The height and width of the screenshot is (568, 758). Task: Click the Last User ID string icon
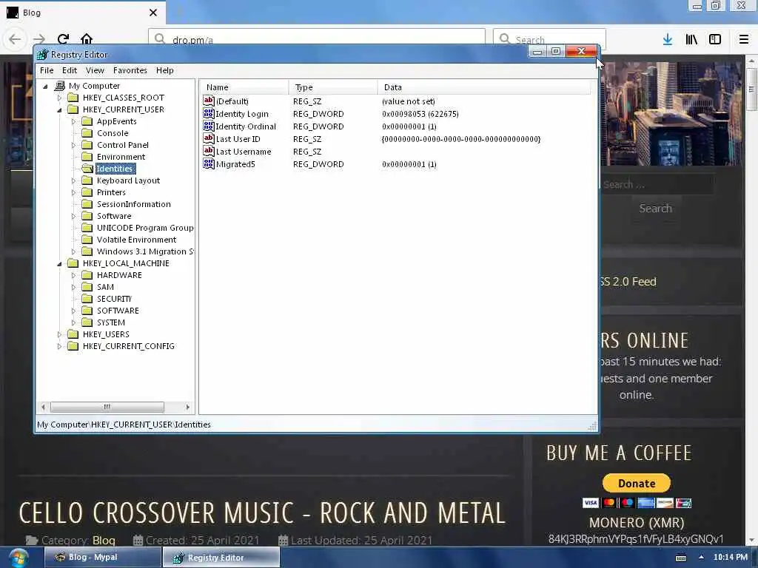208,138
